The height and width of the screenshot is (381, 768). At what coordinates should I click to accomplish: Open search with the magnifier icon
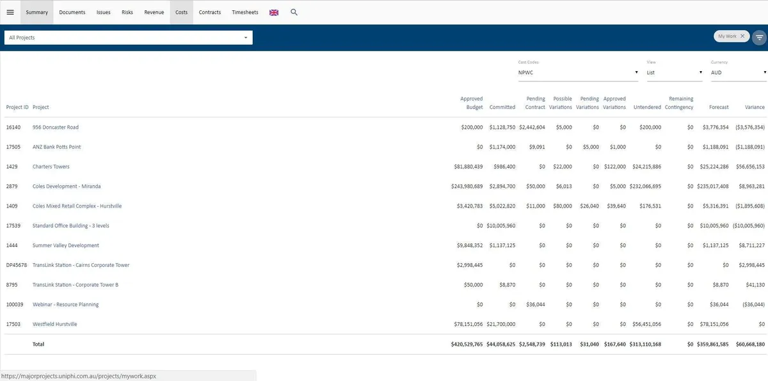click(294, 12)
